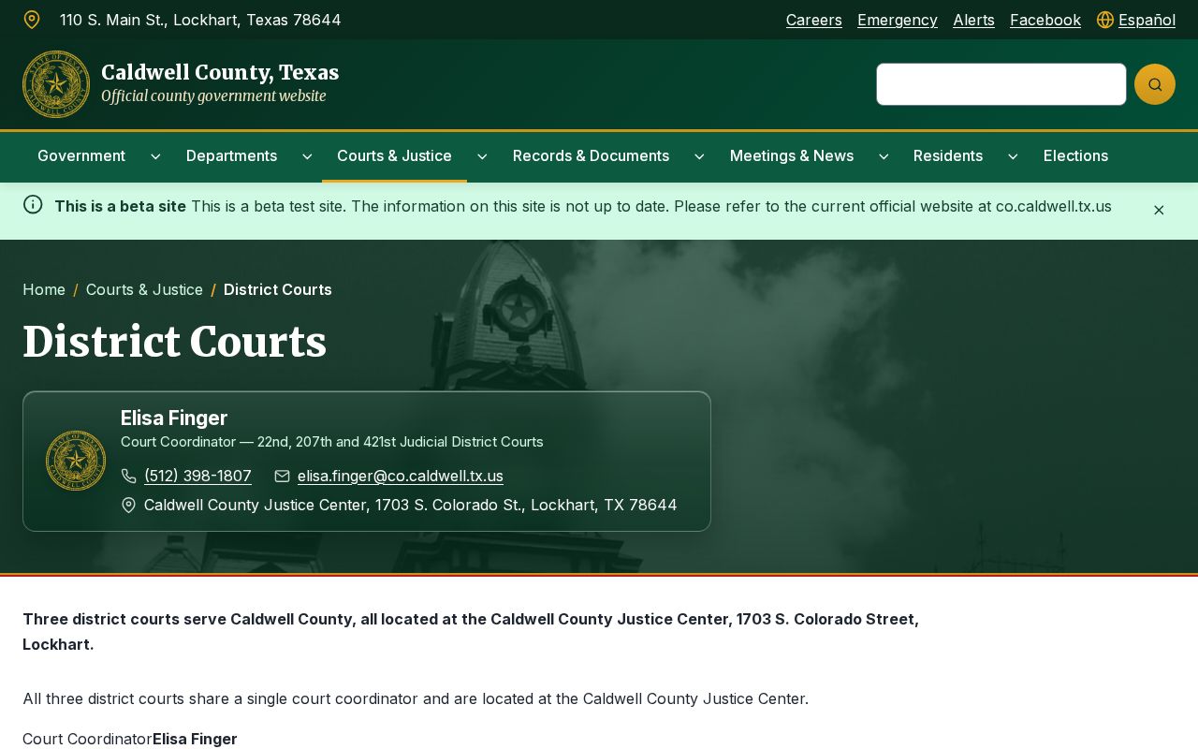The image size is (1198, 749).
Task: Click the Caldwell County Justice Center address in card
Action: click(x=411, y=505)
